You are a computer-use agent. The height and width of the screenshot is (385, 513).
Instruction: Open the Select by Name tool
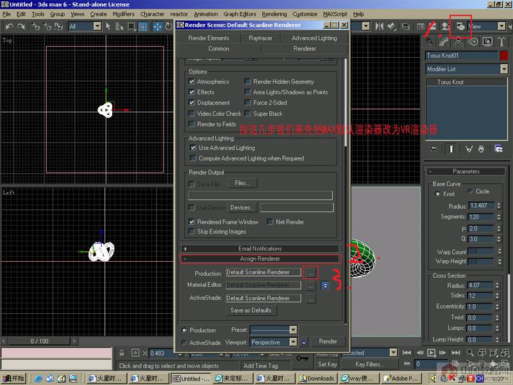[119, 26]
